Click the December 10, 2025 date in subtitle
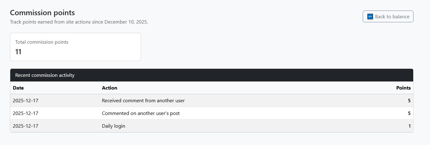The image size is (430, 145). pyautogui.click(x=126, y=22)
